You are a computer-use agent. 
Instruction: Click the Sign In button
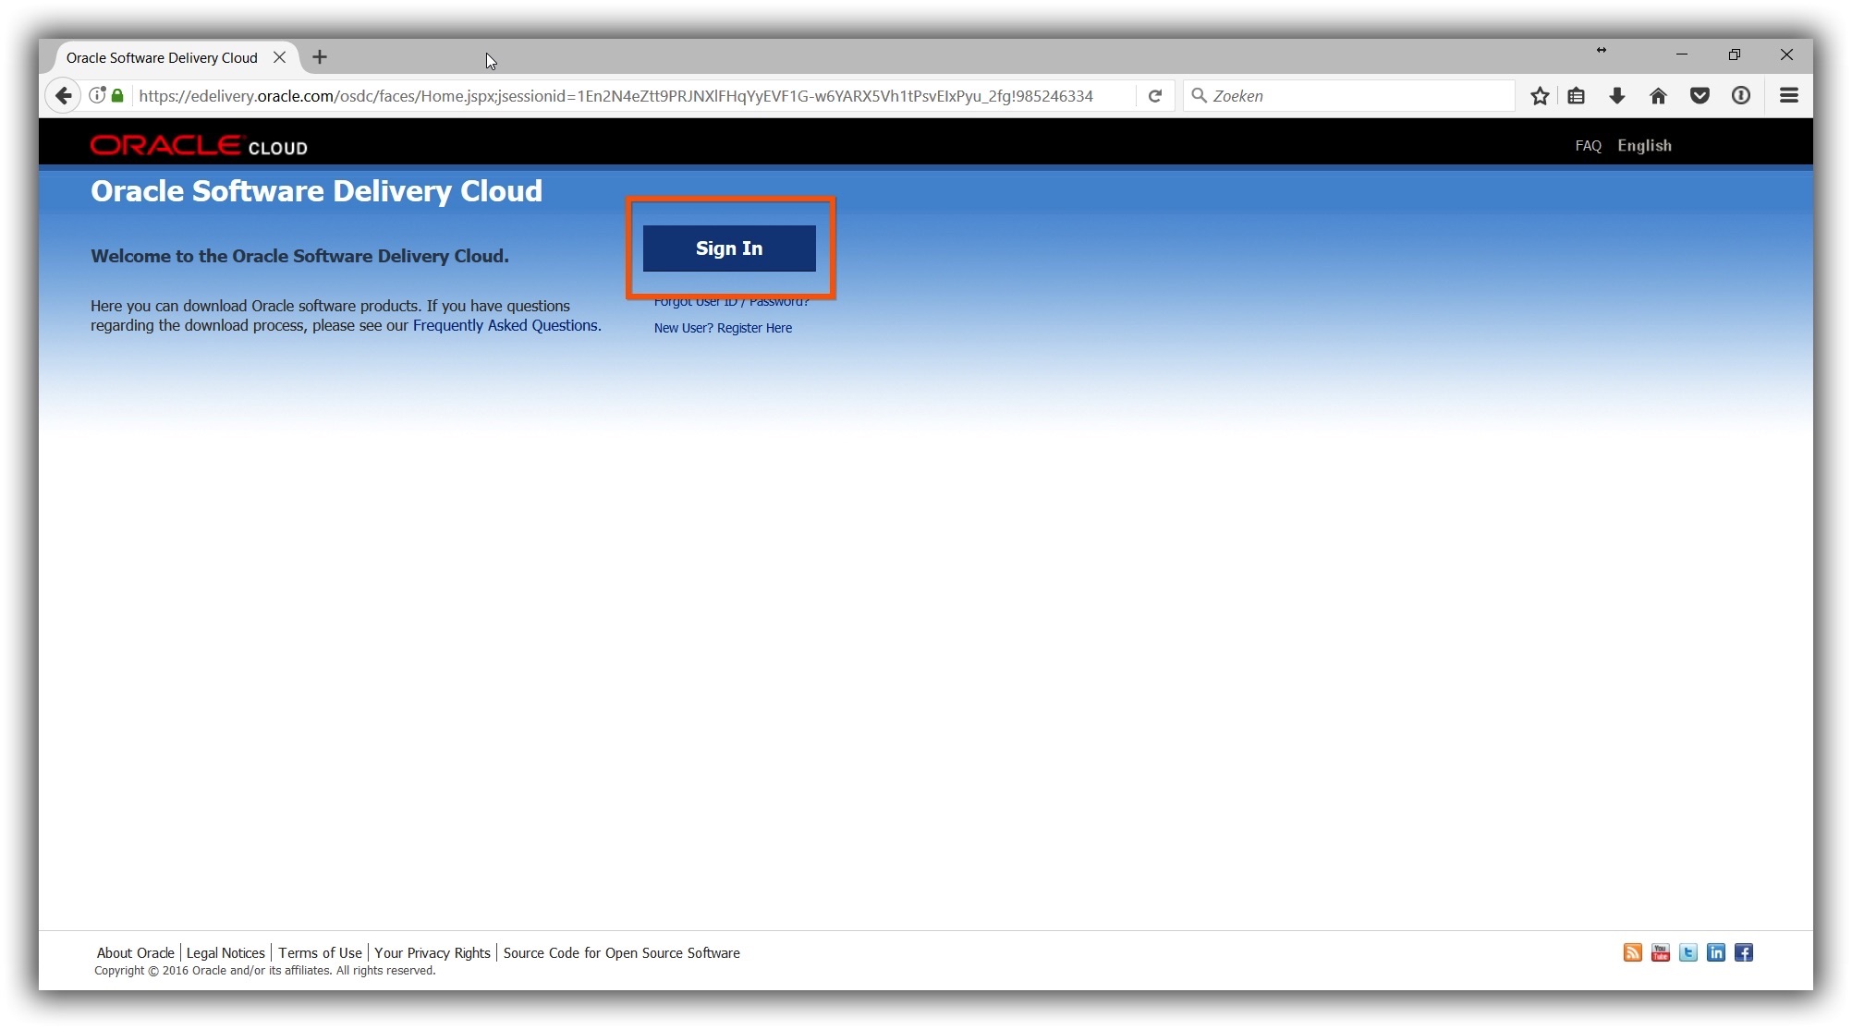tap(729, 248)
